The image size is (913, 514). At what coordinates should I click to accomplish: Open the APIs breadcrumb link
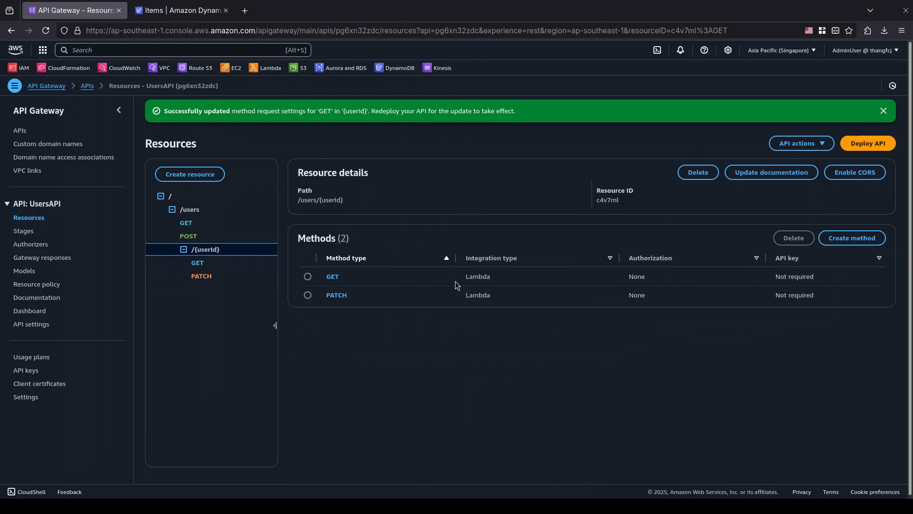(x=87, y=86)
